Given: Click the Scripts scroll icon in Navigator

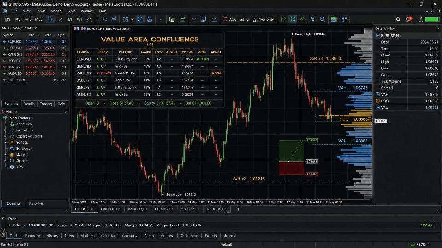Looking at the screenshot, I should (12, 142).
